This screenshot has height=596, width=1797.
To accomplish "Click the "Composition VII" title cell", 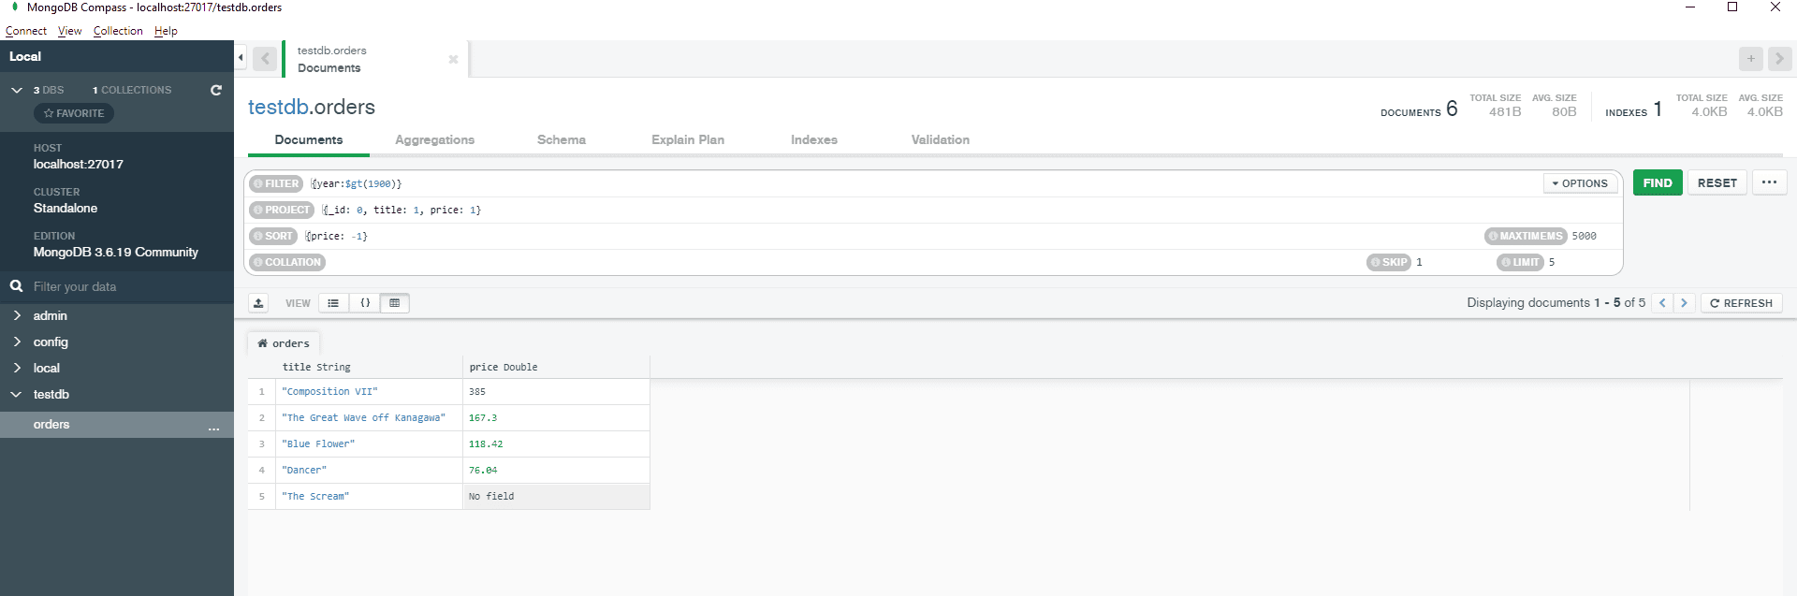I will pyautogui.click(x=370, y=391).
